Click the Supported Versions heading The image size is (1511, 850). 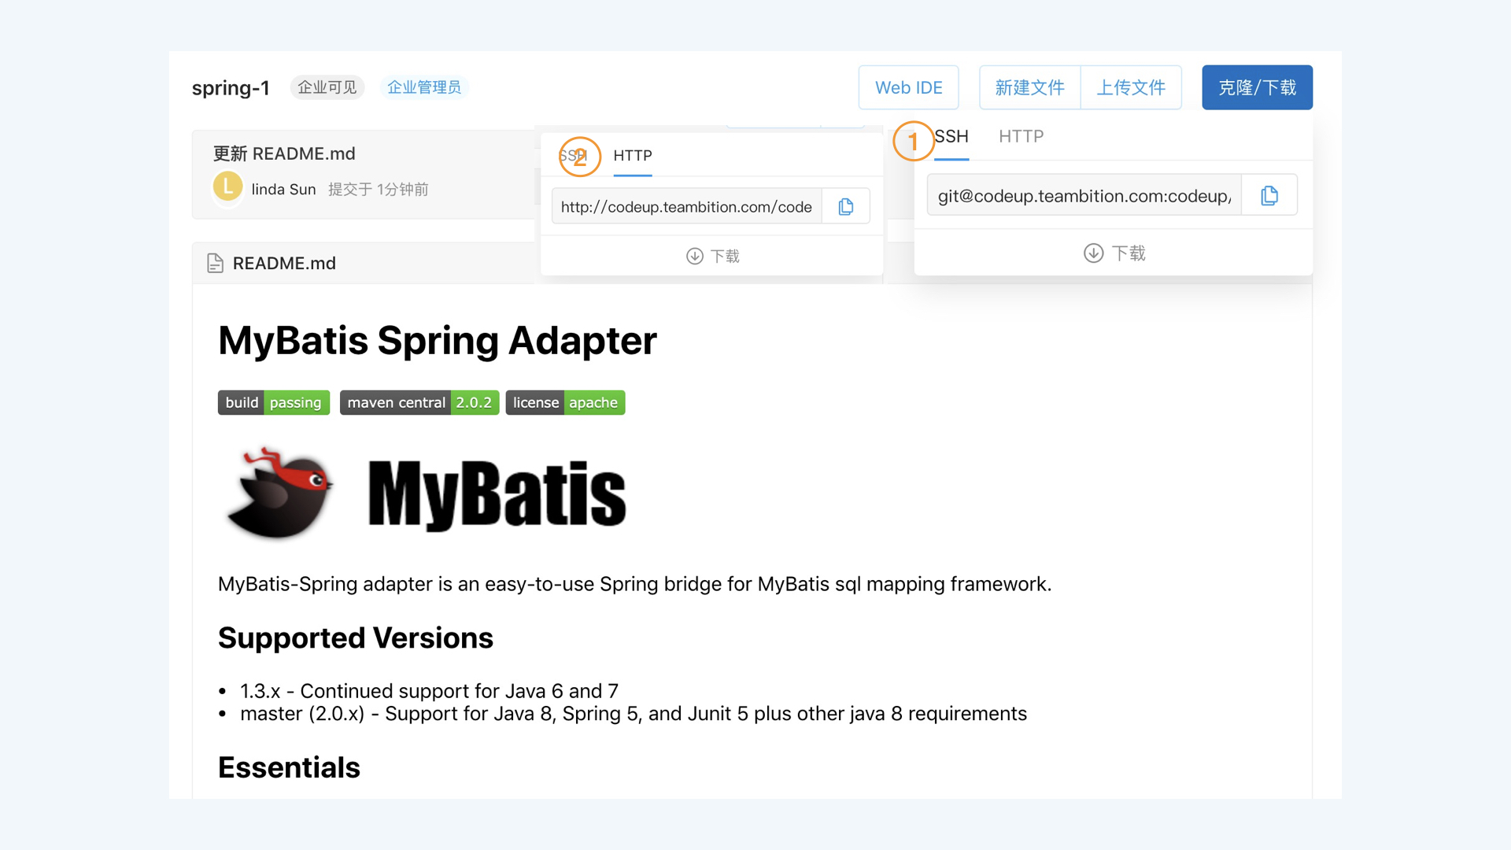click(x=355, y=637)
